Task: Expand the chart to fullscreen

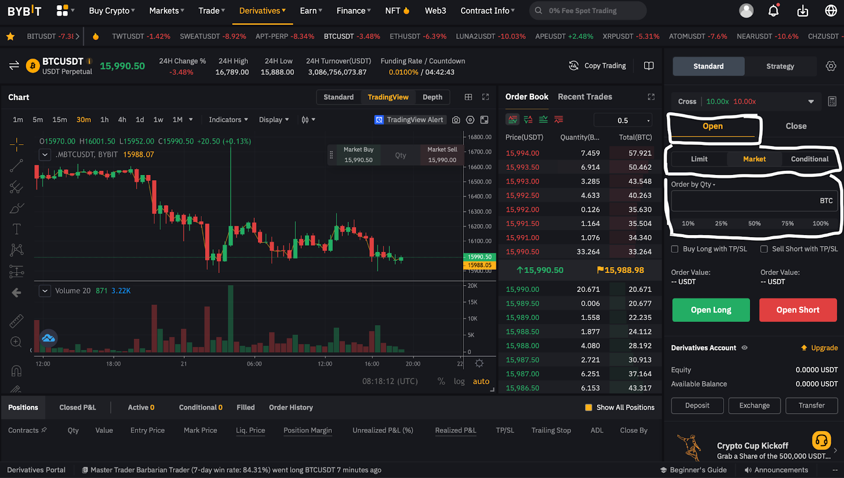Action: click(486, 97)
